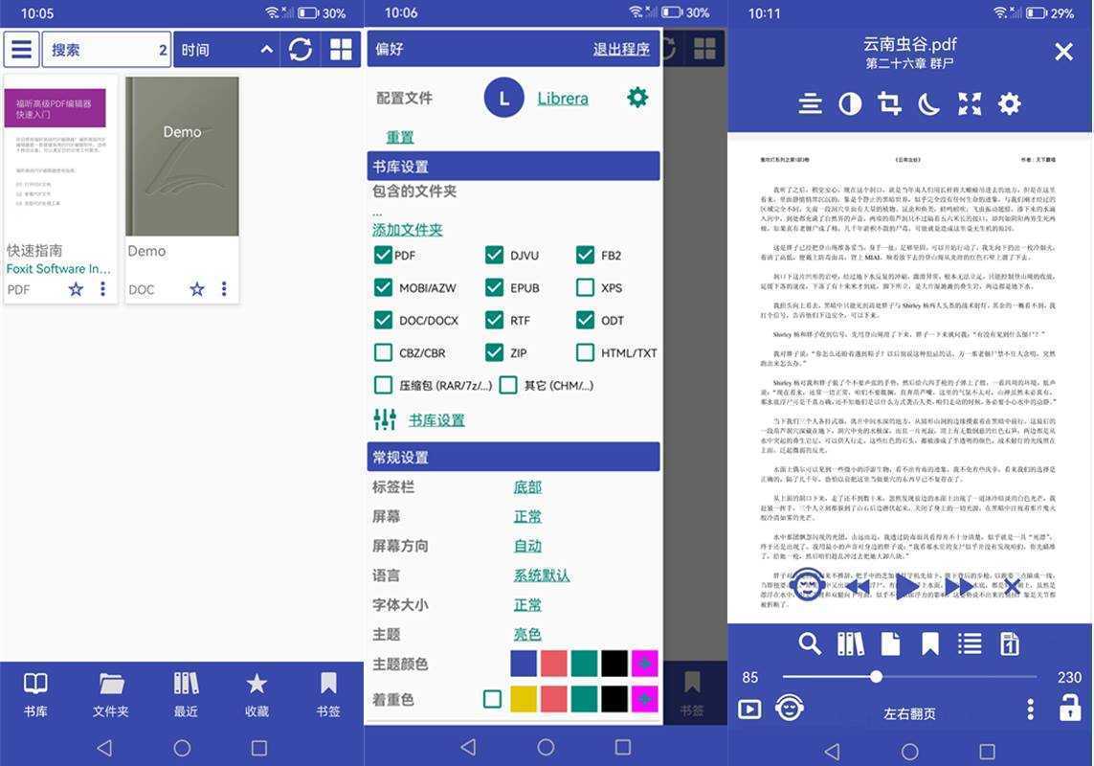The height and width of the screenshot is (766, 1094).
Task: Open search in the reader bottom bar
Action: pyautogui.click(x=810, y=642)
